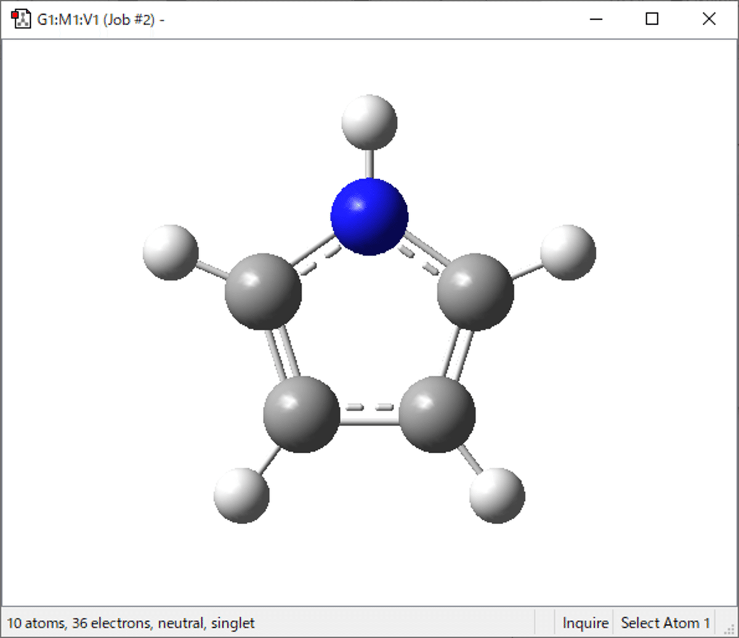
Task: Maximize the molecule view window
Action: [652, 19]
